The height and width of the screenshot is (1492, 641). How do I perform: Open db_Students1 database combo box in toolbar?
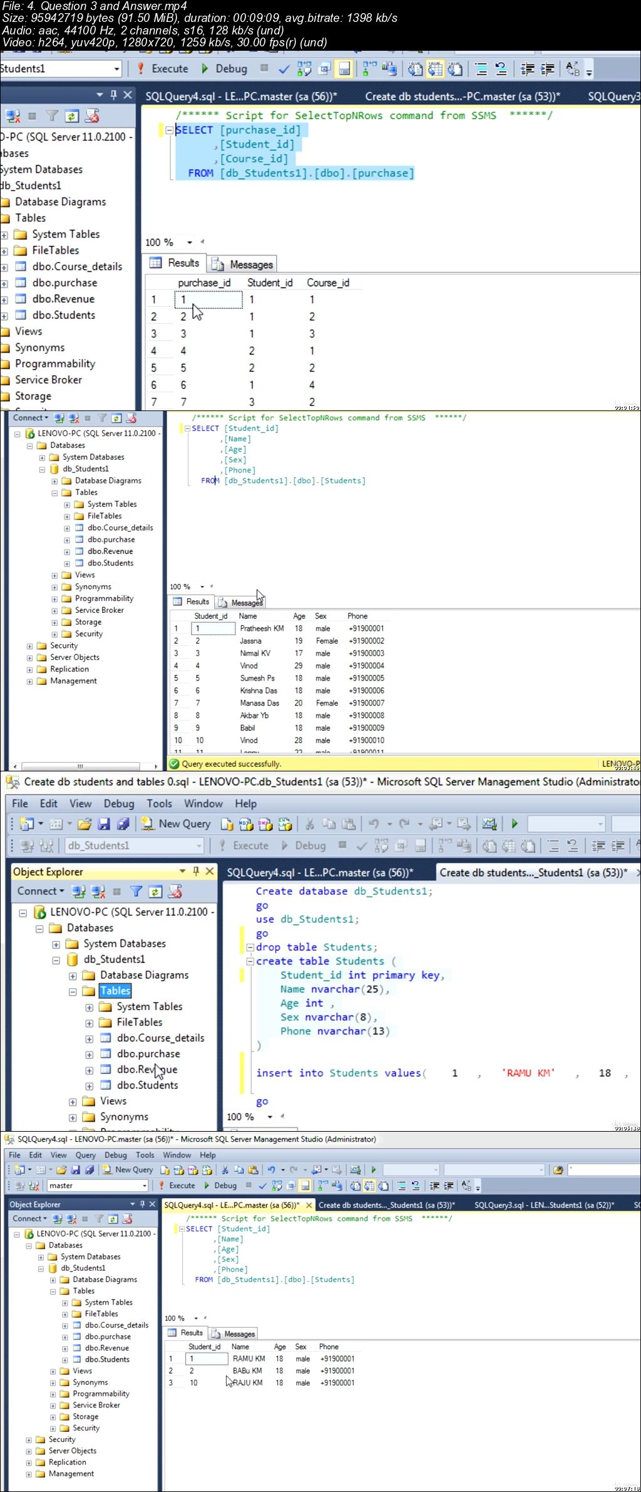coord(135,846)
